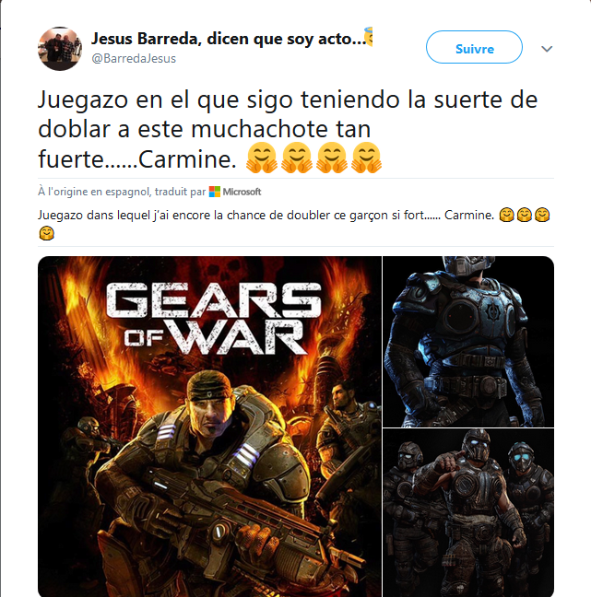
Task: Click the Suivre follow button
Action: [474, 47]
